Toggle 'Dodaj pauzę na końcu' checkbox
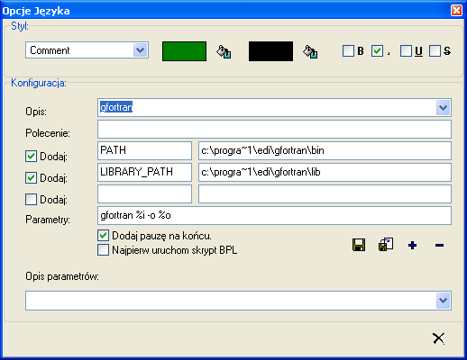Screen dimensions: 467x360 103,236
